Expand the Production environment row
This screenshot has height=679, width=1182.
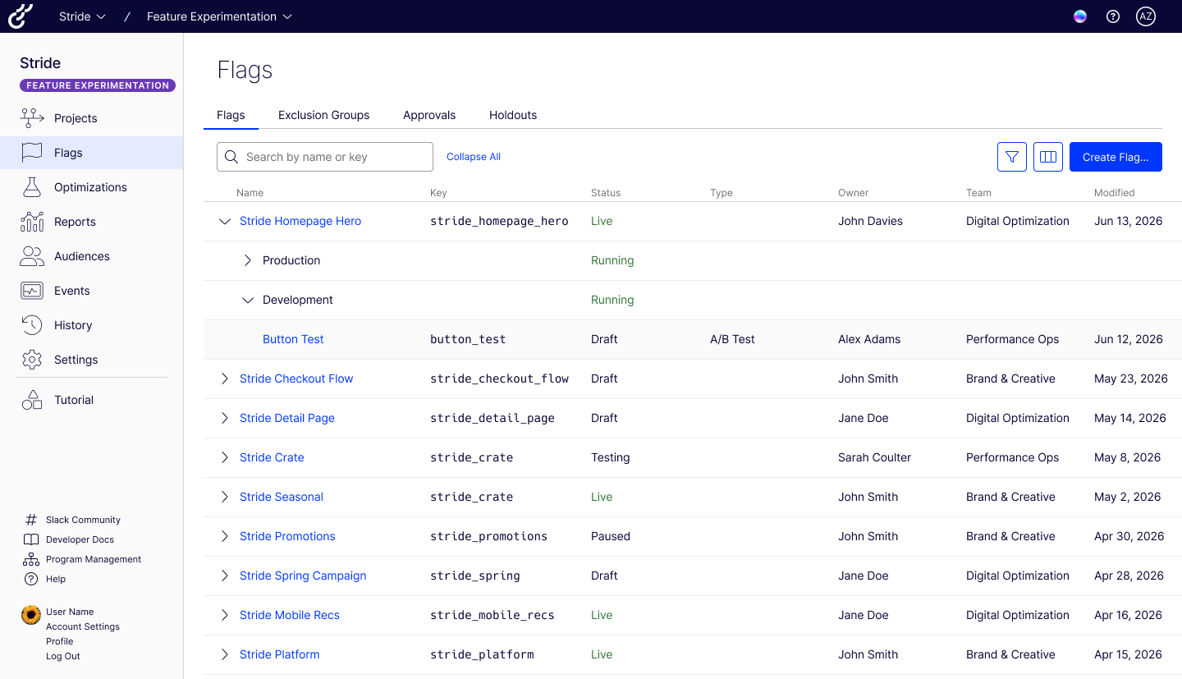[248, 260]
